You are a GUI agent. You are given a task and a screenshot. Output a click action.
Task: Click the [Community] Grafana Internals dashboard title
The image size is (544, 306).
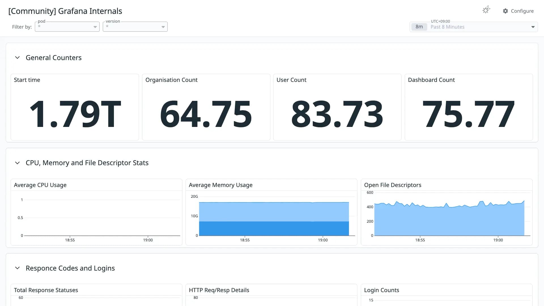click(x=65, y=11)
